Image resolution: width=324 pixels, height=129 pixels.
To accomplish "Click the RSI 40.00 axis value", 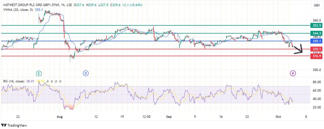I will click(x=317, y=99).
